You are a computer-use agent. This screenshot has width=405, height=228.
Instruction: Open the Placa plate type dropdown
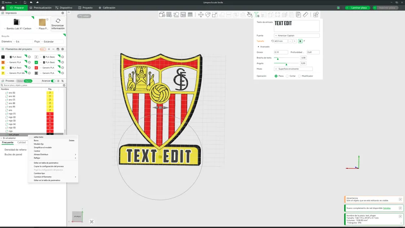coord(43,28)
